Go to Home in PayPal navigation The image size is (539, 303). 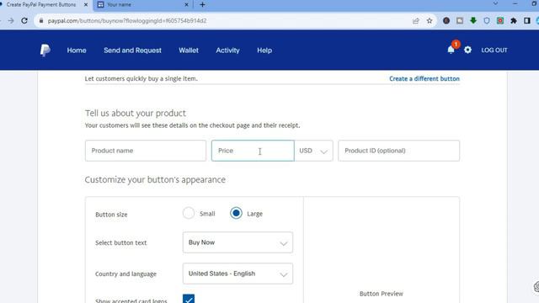(77, 50)
